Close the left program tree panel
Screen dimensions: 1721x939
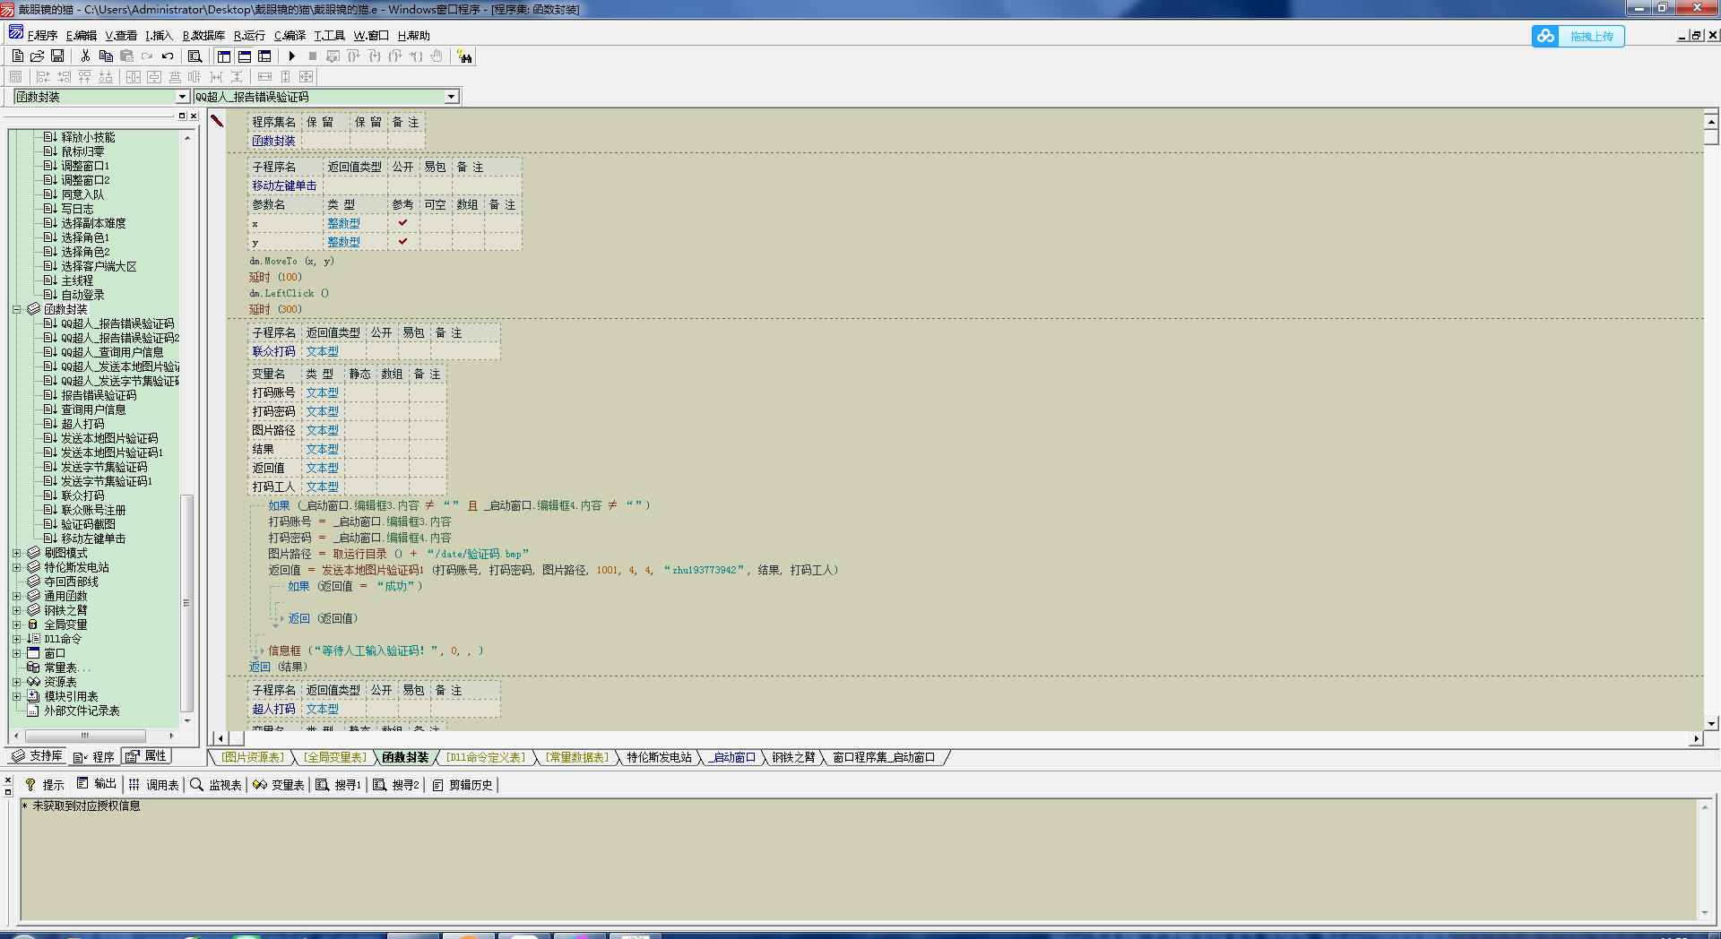point(194,116)
